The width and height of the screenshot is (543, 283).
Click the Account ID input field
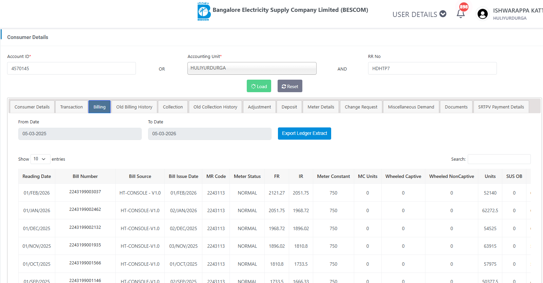(x=72, y=68)
